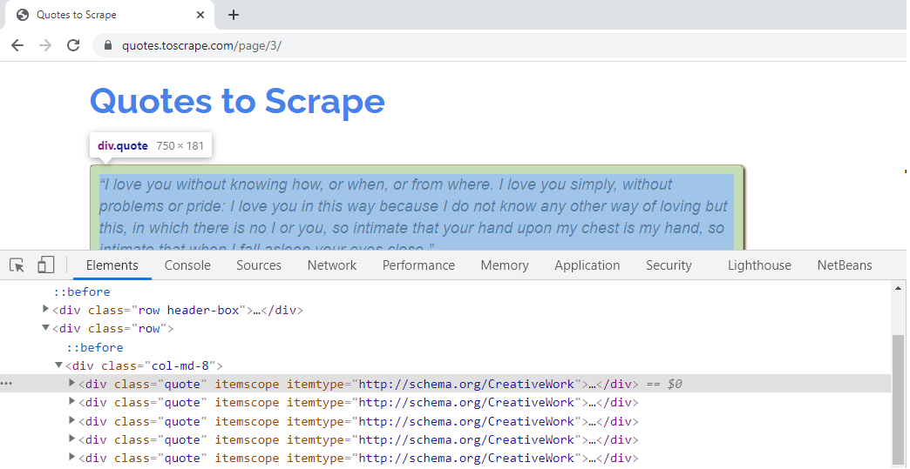Click the forward navigation arrow
Image resolution: width=910 pixels, height=469 pixels.
(45, 45)
